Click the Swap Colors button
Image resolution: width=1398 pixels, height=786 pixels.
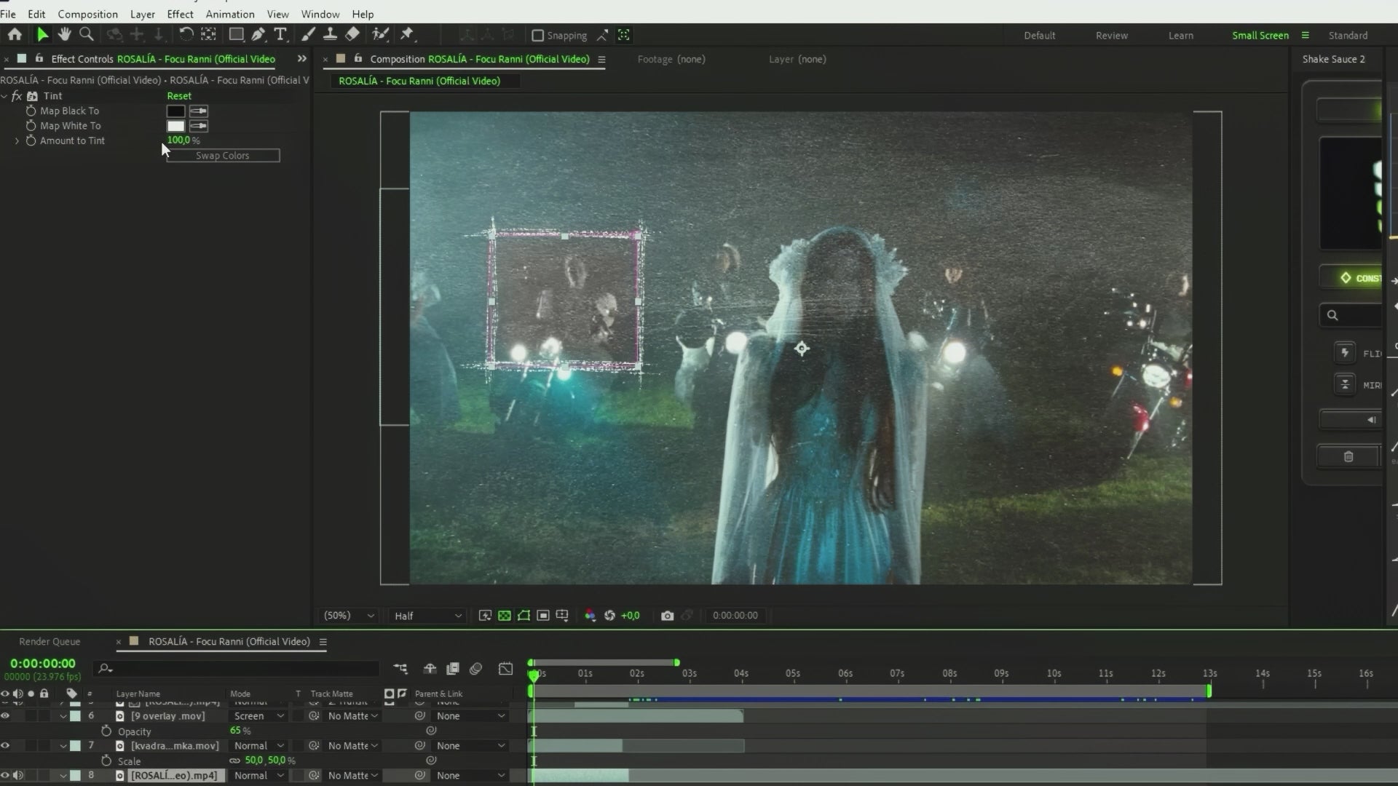223,156
